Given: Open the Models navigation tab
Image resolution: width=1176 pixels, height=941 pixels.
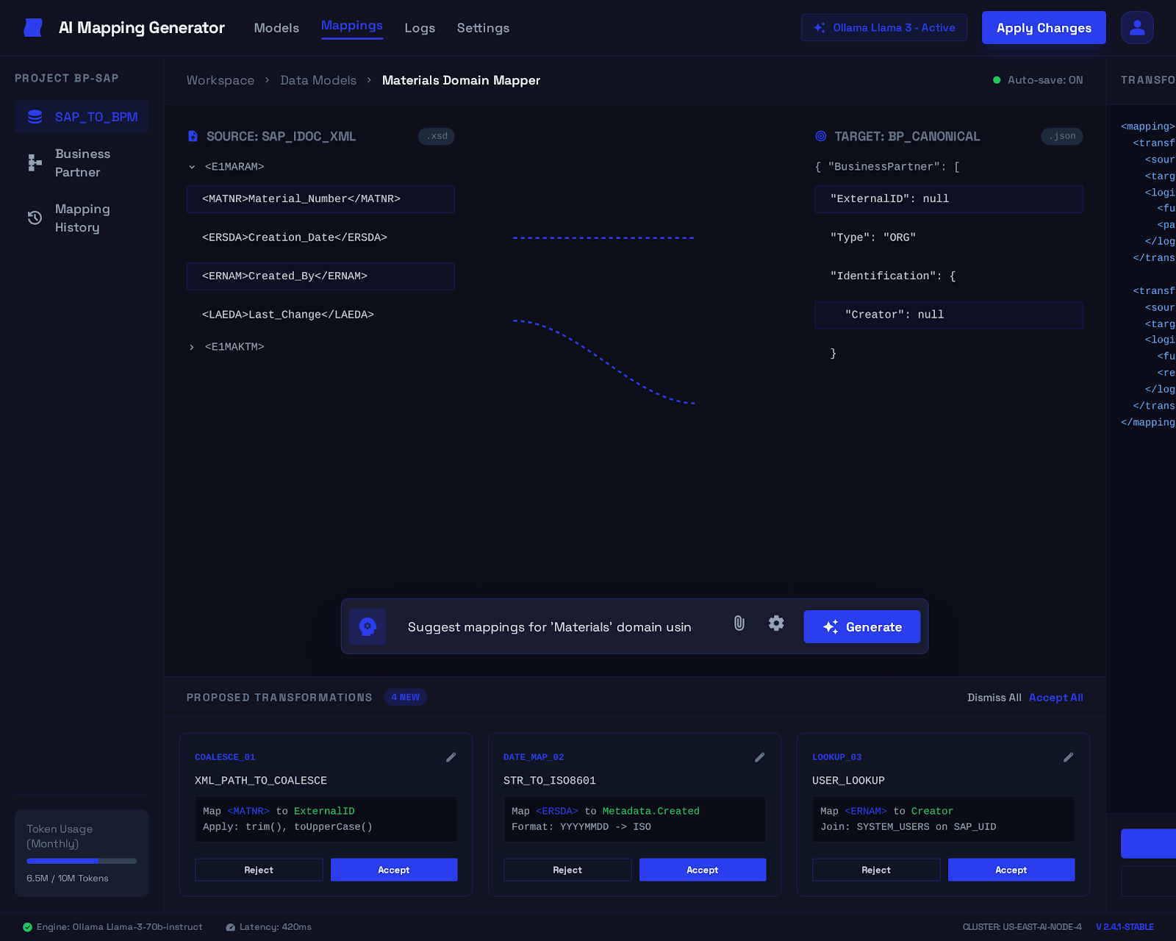Looking at the screenshot, I should 276,27.
